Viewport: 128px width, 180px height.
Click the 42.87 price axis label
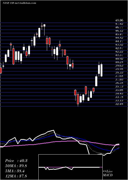click(119, 48)
